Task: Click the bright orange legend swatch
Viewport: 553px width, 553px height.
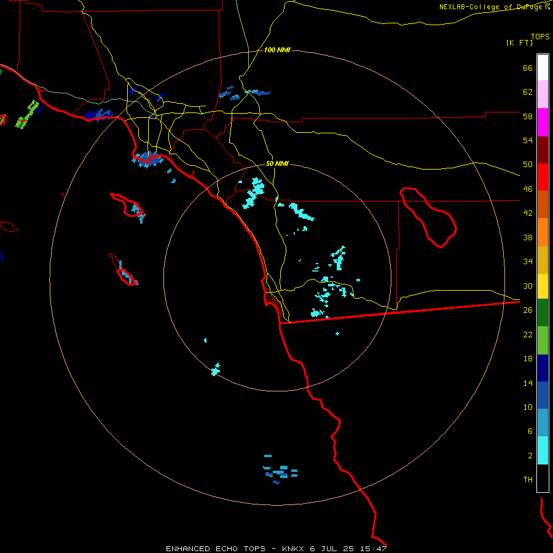Action: (x=543, y=232)
